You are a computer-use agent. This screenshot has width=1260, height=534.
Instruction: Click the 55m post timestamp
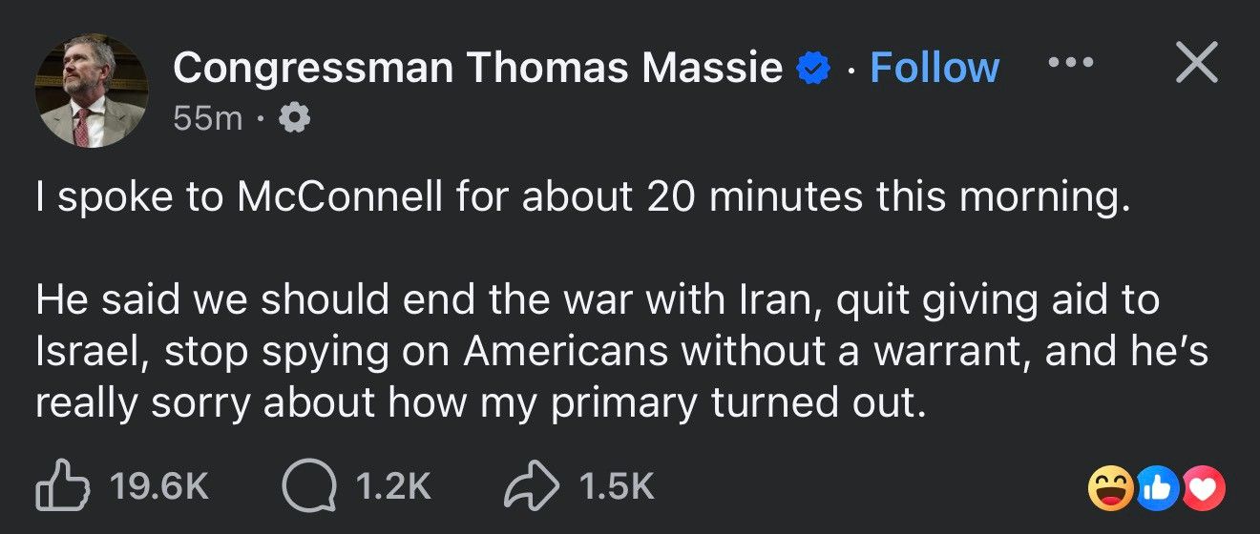click(x=208, y=117)
